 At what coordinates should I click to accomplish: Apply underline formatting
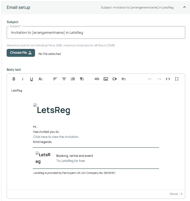pyautogui.click(x=31, y=79)
